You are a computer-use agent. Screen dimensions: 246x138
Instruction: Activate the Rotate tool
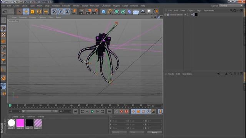click(39, 11)
